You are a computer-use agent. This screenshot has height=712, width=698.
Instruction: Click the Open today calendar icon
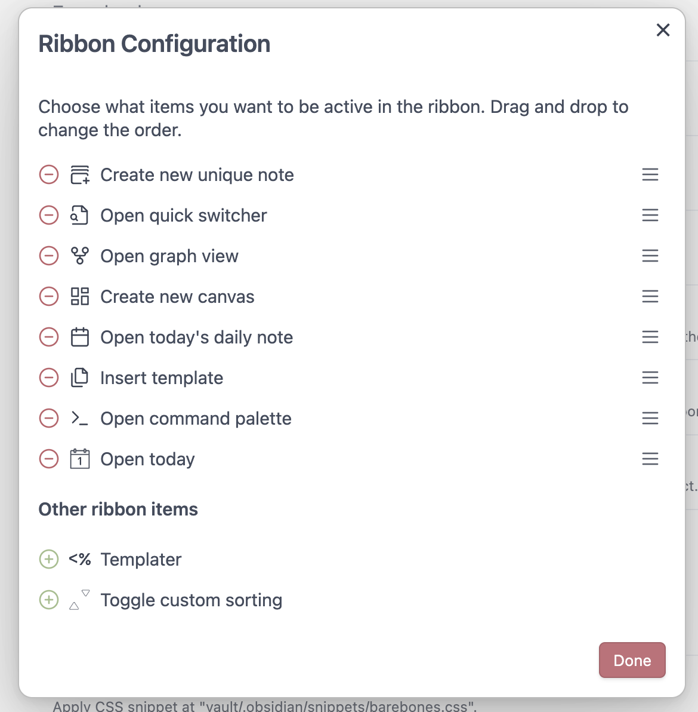pos(79,459)
